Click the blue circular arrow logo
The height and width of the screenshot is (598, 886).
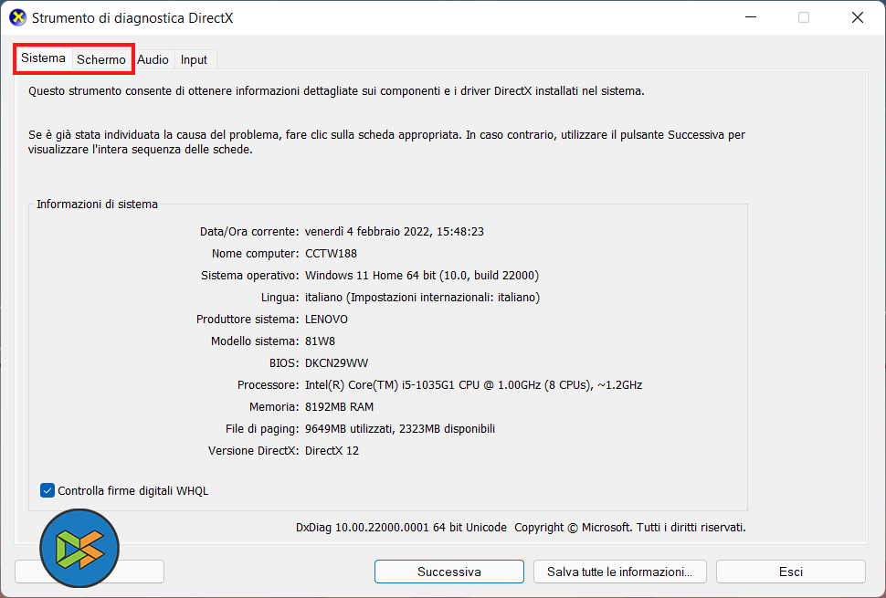pos(79,549)
